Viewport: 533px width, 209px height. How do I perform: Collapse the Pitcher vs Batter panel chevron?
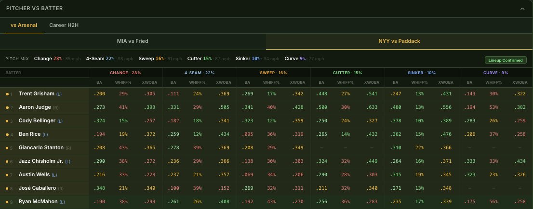[x=522, y=9]
